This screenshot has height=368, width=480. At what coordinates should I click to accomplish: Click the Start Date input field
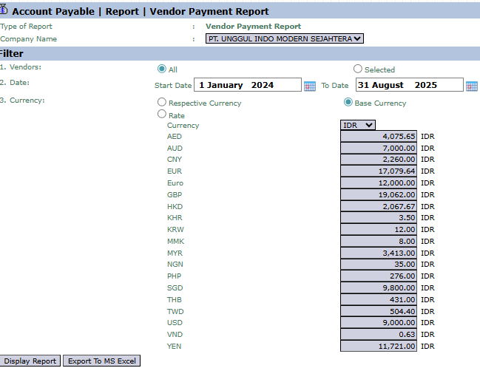pyautogui.click(x=248, y=85)
